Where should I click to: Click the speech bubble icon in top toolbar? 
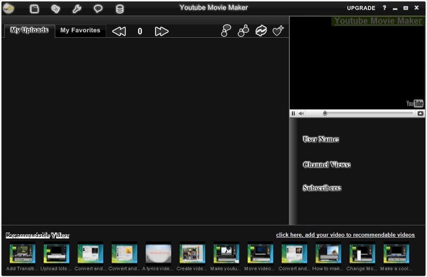98,9
